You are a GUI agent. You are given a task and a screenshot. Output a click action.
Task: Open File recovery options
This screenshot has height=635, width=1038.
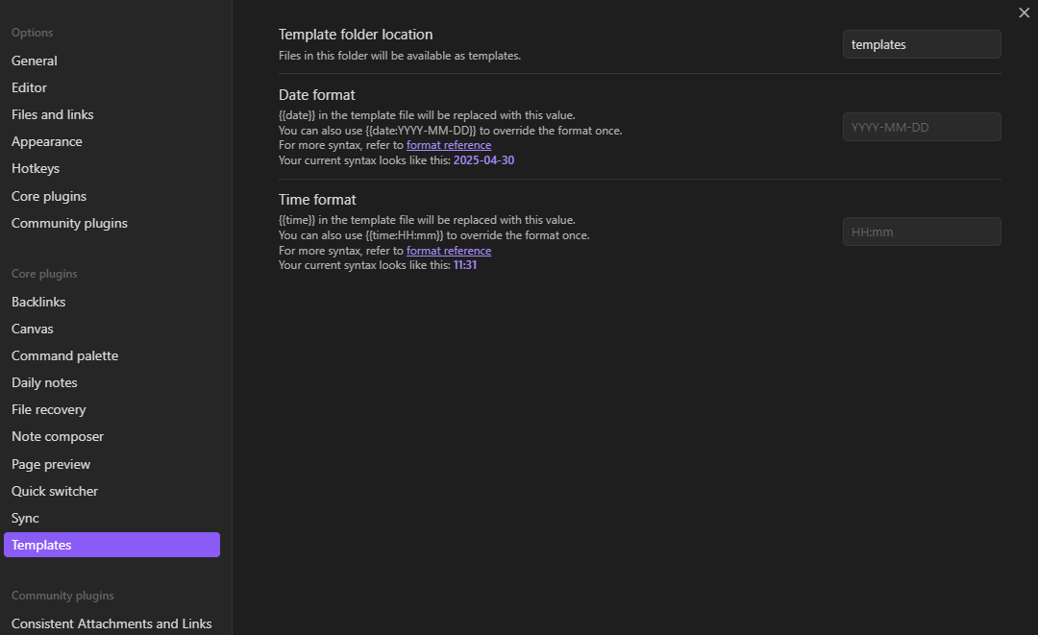click(48, 409)
